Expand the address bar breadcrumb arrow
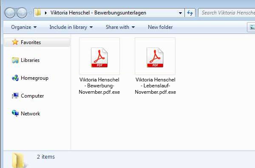255x168 pixels. click(46, 13)
